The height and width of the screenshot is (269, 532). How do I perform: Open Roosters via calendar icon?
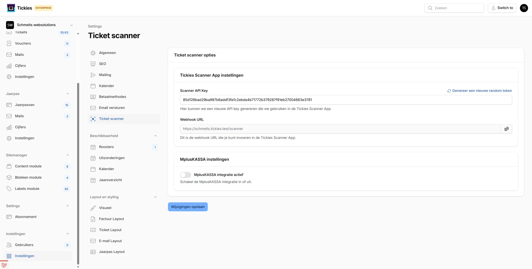pyautogui.click(x=93, y=147)
